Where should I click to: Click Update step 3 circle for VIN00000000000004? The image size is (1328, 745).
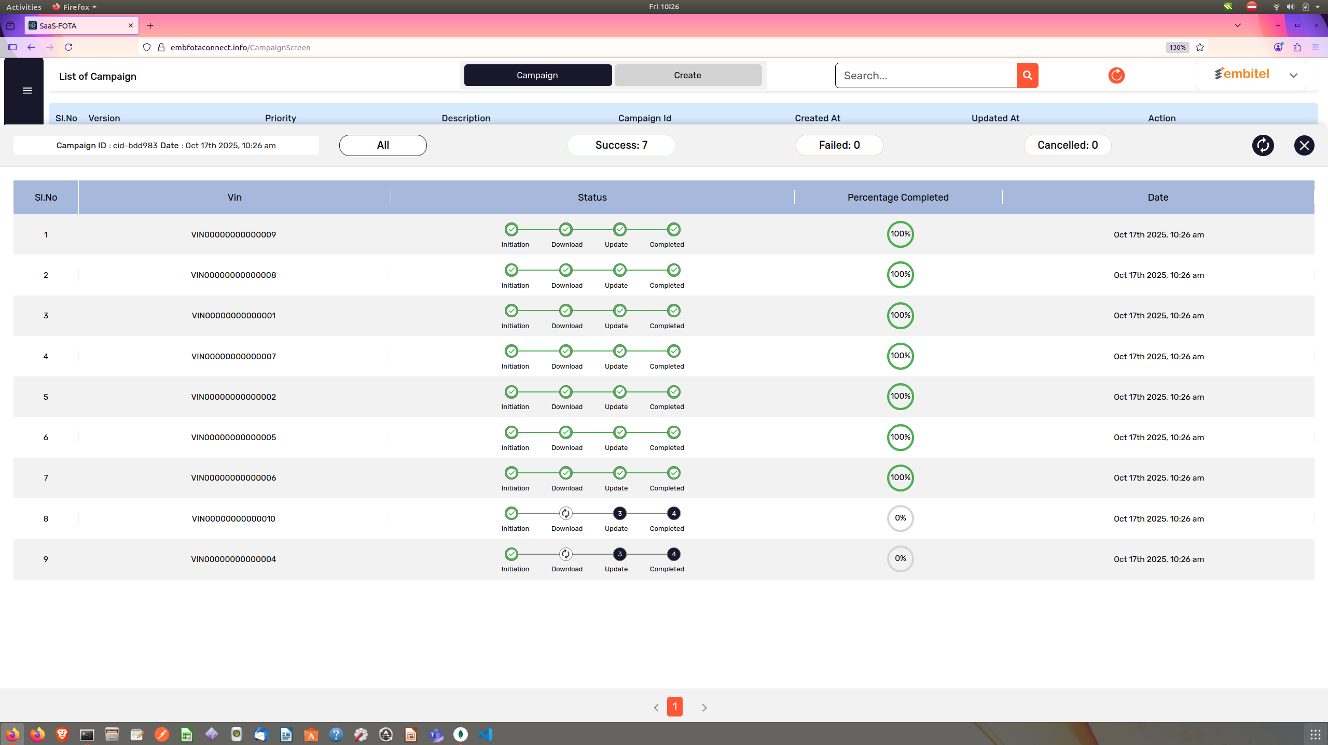pos(619,554)
